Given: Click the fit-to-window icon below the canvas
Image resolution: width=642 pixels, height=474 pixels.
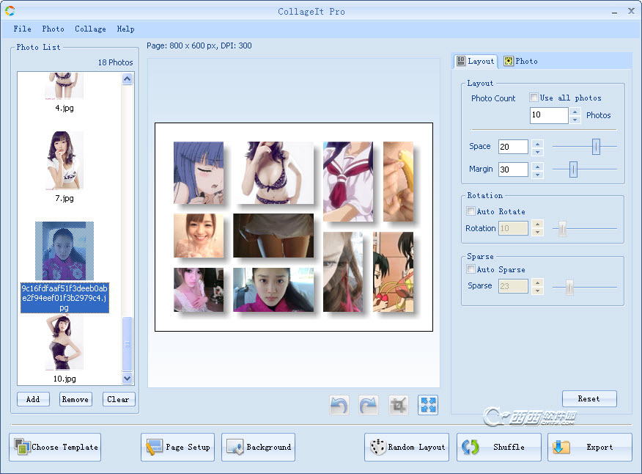Looking at the screenshot, I should point(428,405).
